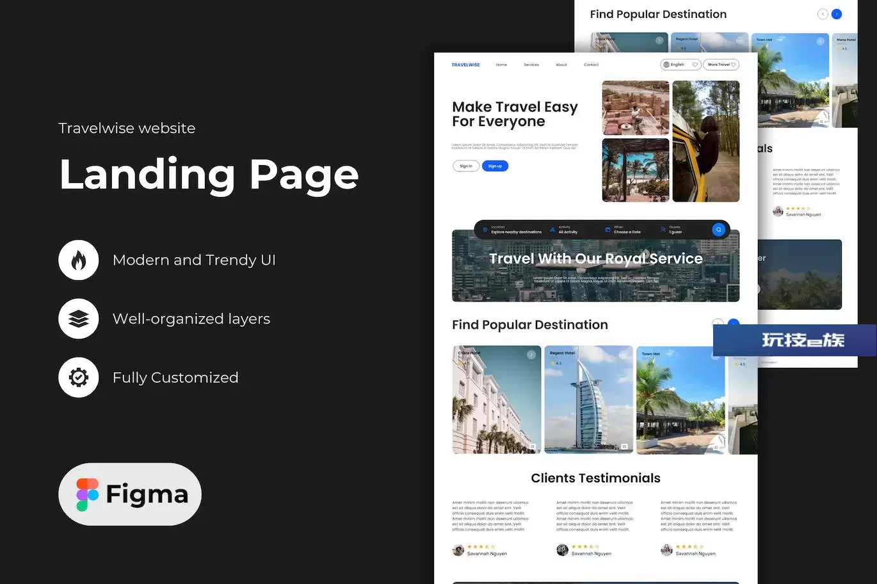The image size is (877, 584).
Task: Click the Figma logo in the Figma badge
Action: point(87,494)
